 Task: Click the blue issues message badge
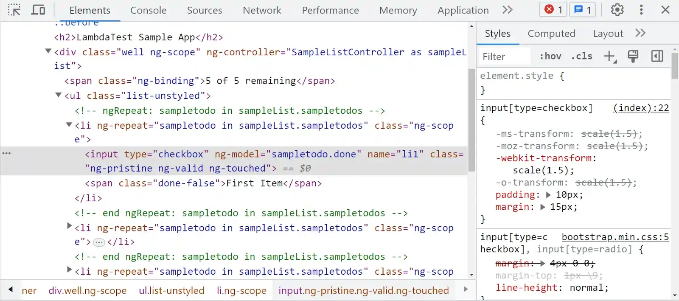(x=582, y=9)
